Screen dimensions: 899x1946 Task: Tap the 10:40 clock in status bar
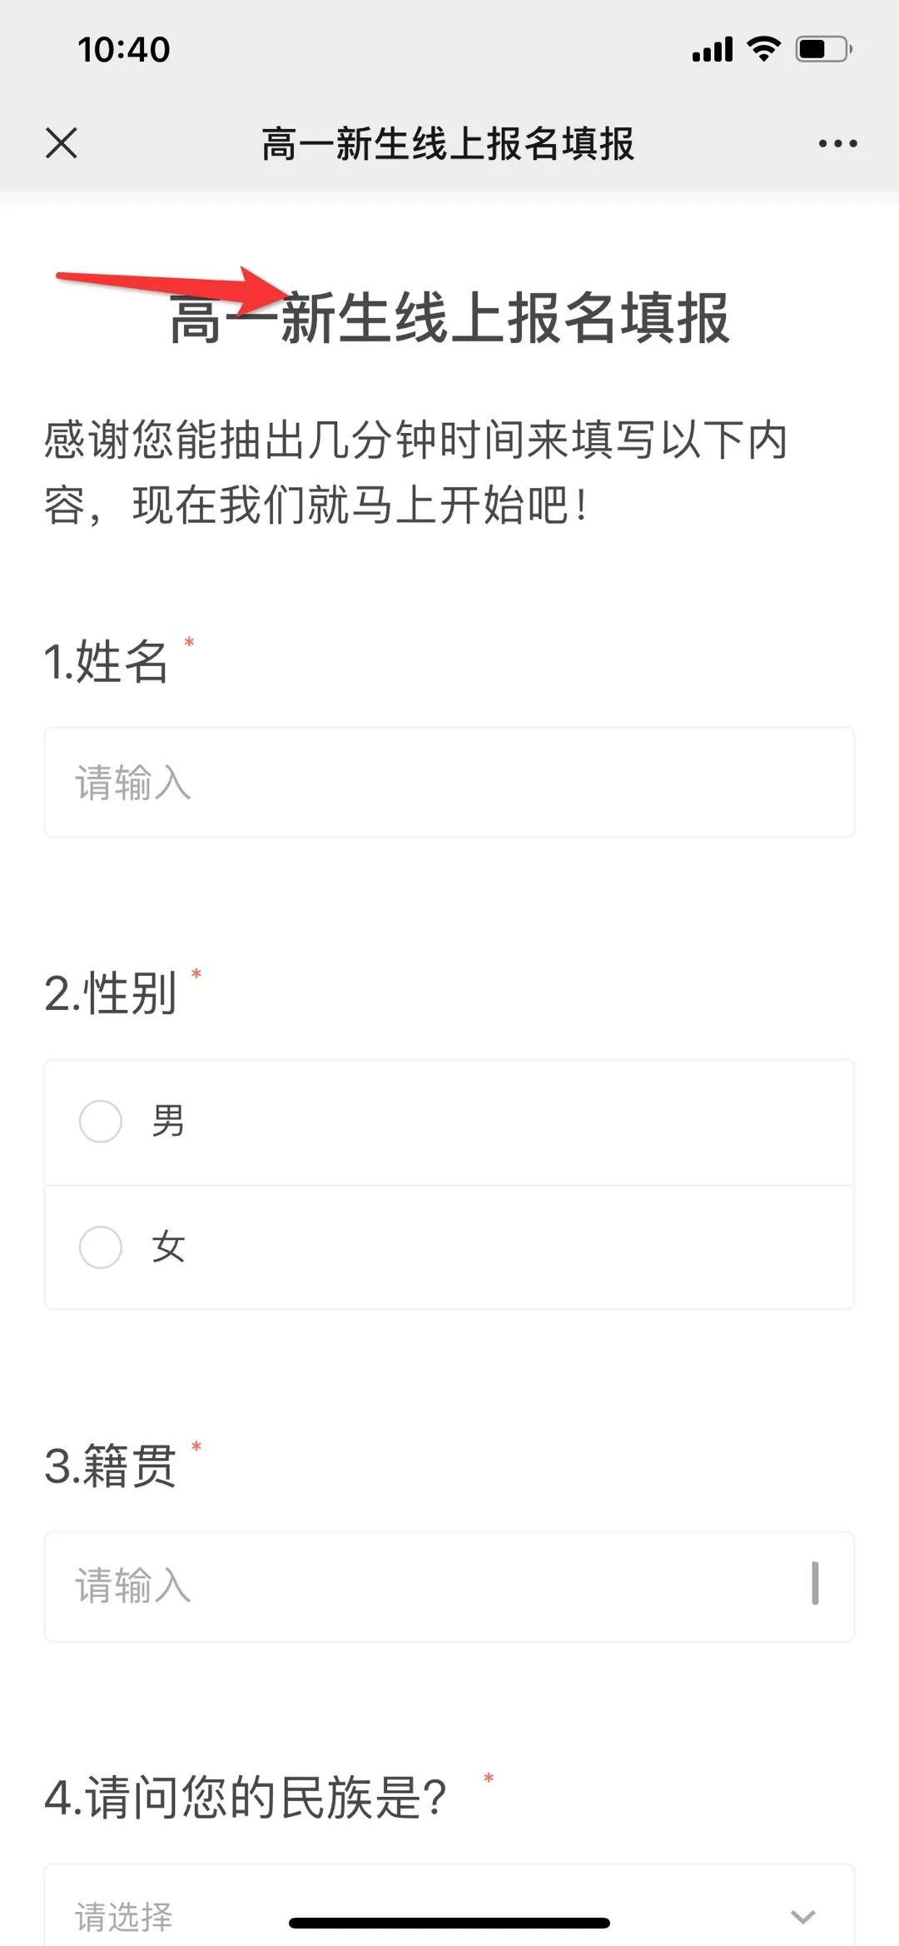(124, 50)
